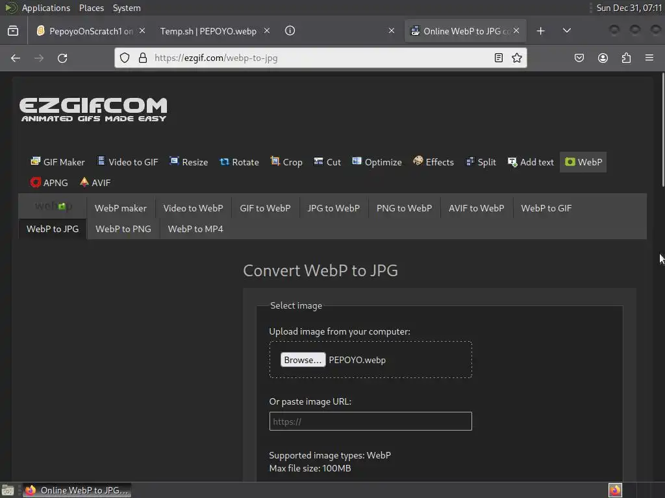Open the APNG tools
The width and height of the screenshot is (665, 498).
click(49, 182)
